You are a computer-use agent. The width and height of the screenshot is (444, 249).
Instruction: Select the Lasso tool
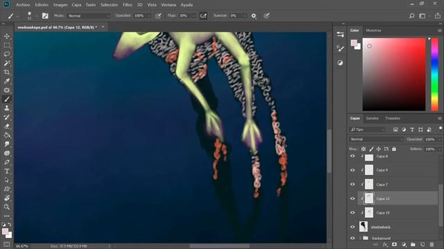[x=7, y=54]
